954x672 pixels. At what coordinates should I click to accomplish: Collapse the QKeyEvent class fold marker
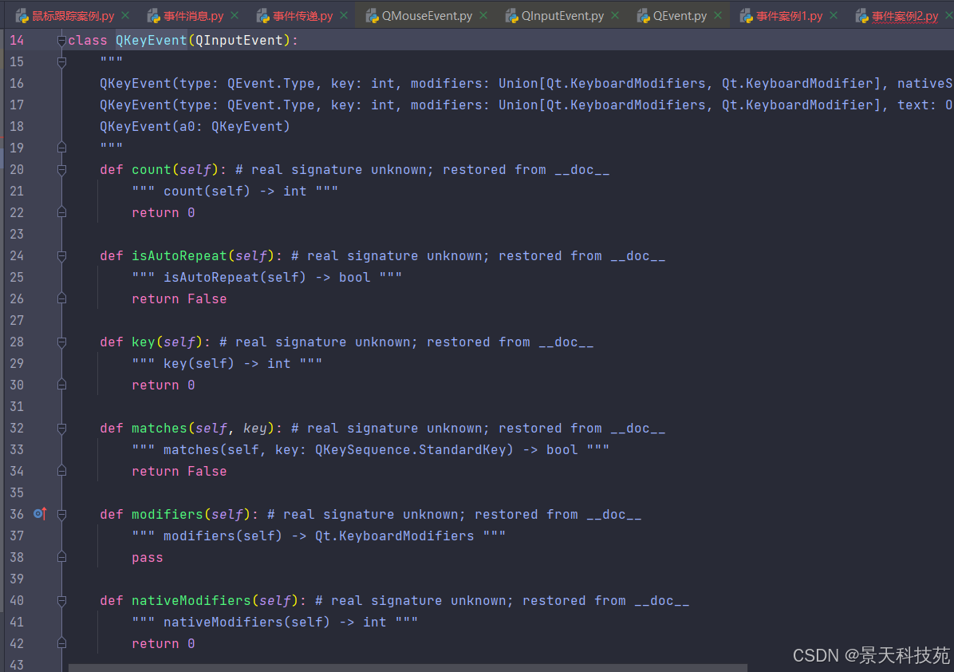[61, 41]
